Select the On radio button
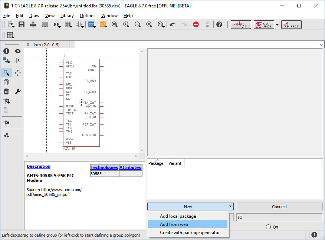This screenshot has width=325, height=240. coord(268,227)
